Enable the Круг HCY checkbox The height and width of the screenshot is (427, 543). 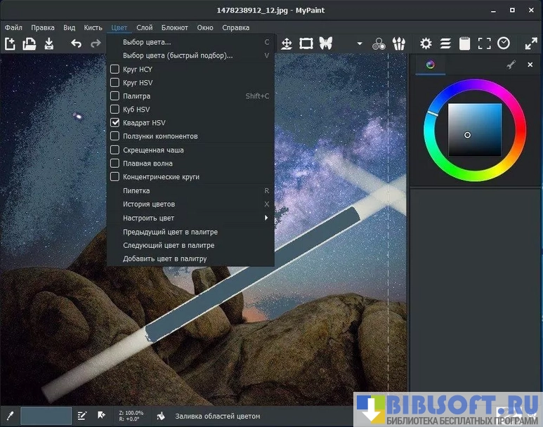point(115,70)
